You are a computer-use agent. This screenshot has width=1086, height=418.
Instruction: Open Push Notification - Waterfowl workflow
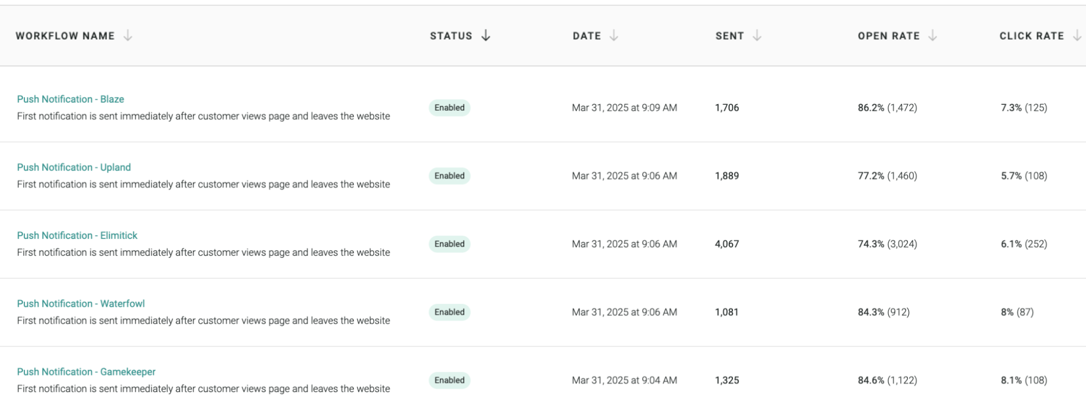pyautogui.click(x=81, y=303)
